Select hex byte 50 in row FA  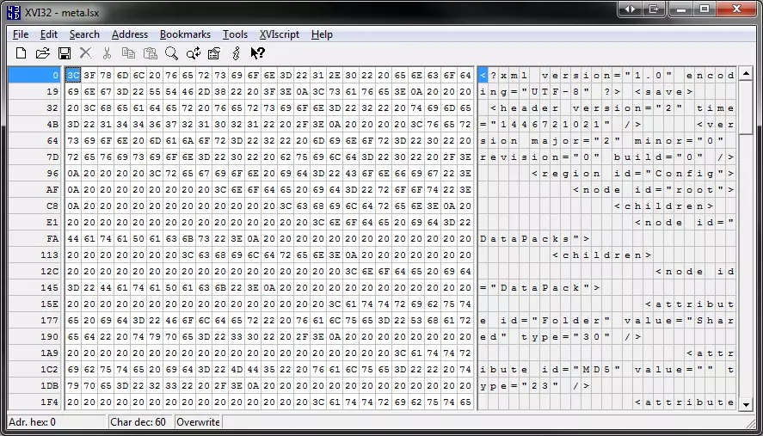[138, 239]
